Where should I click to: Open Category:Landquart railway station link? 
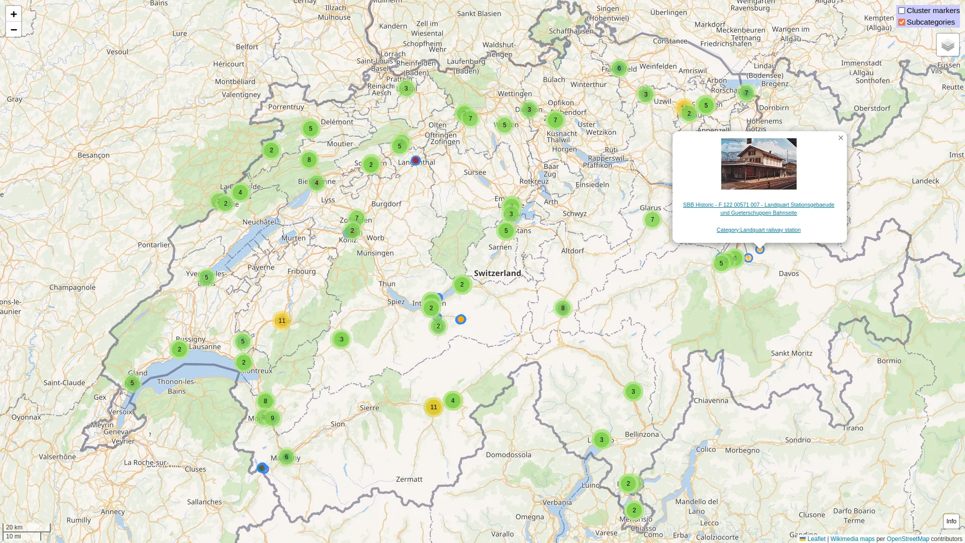click(758, 230)
